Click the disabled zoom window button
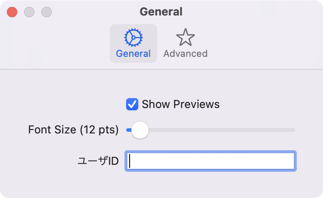Viewport: 323px width, 198px height. [x=47, y=12]
